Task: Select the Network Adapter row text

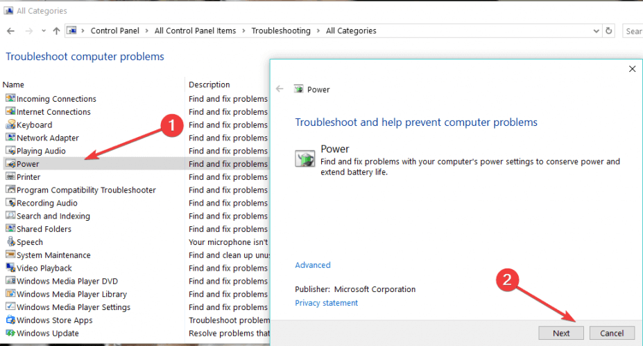Action: pyautogui.click(x=48, y=138)
